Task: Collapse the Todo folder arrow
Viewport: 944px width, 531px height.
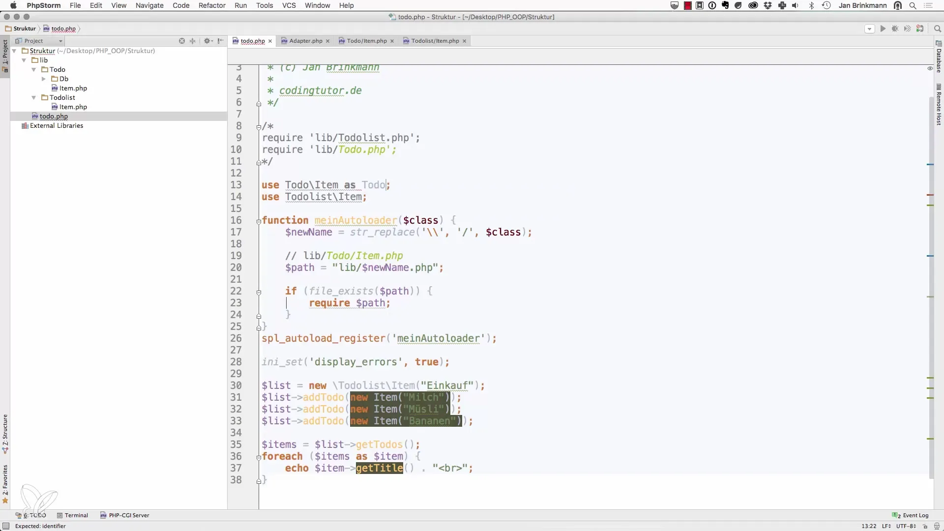Action: click(33, 69)
